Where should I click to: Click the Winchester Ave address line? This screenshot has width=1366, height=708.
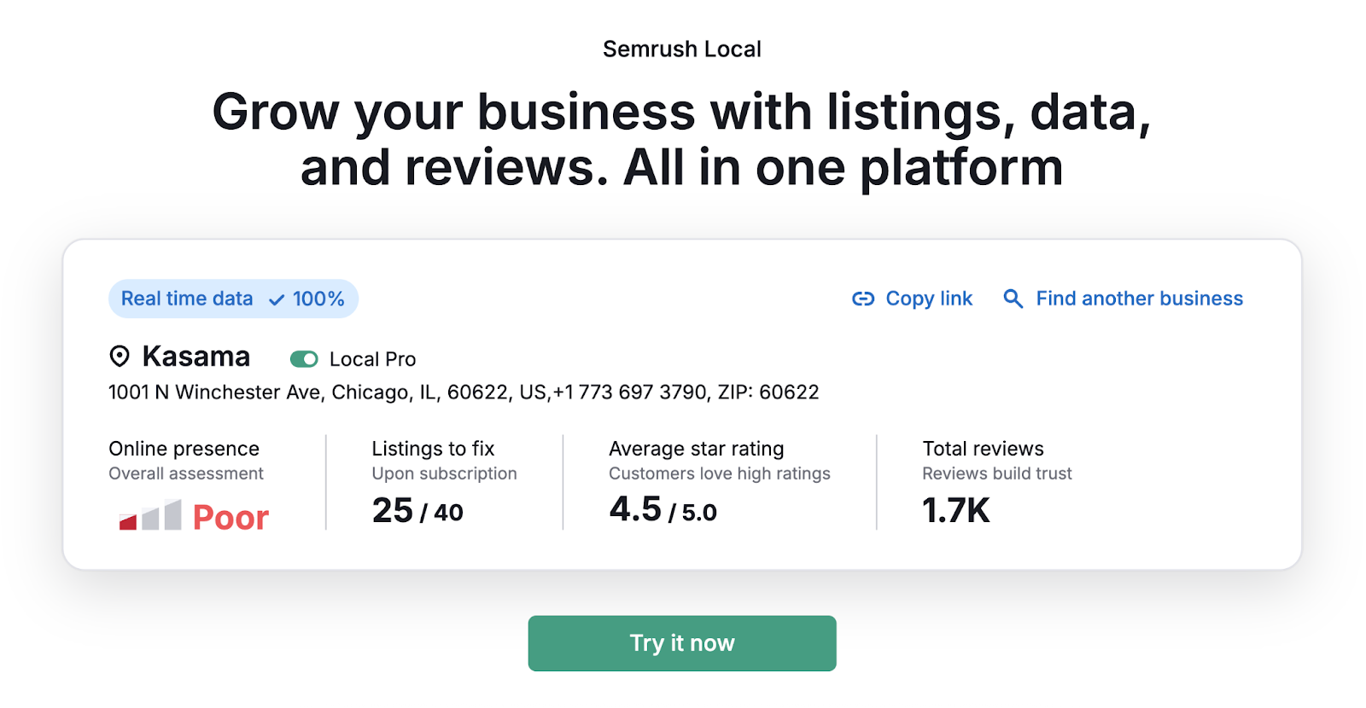pyautogui.click(x=464, y=392)
